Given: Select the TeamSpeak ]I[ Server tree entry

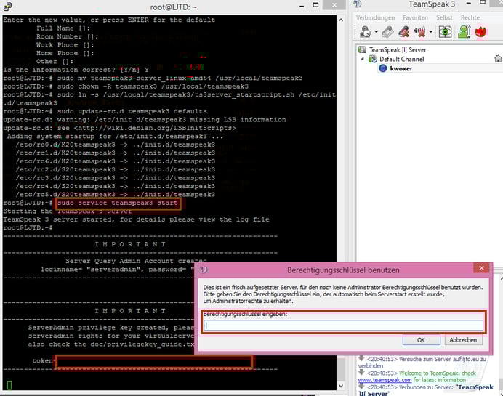Looking at the screenshot, I should pos(395,50).
